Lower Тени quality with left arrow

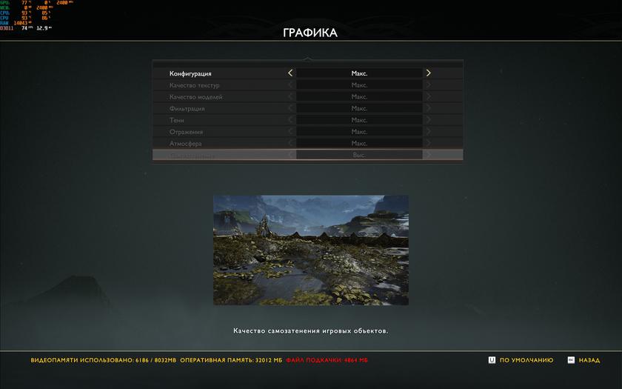click(290, 120)
